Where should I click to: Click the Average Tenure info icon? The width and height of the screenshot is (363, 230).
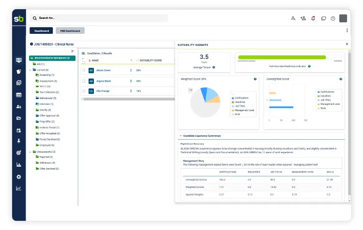pos(213,67)
